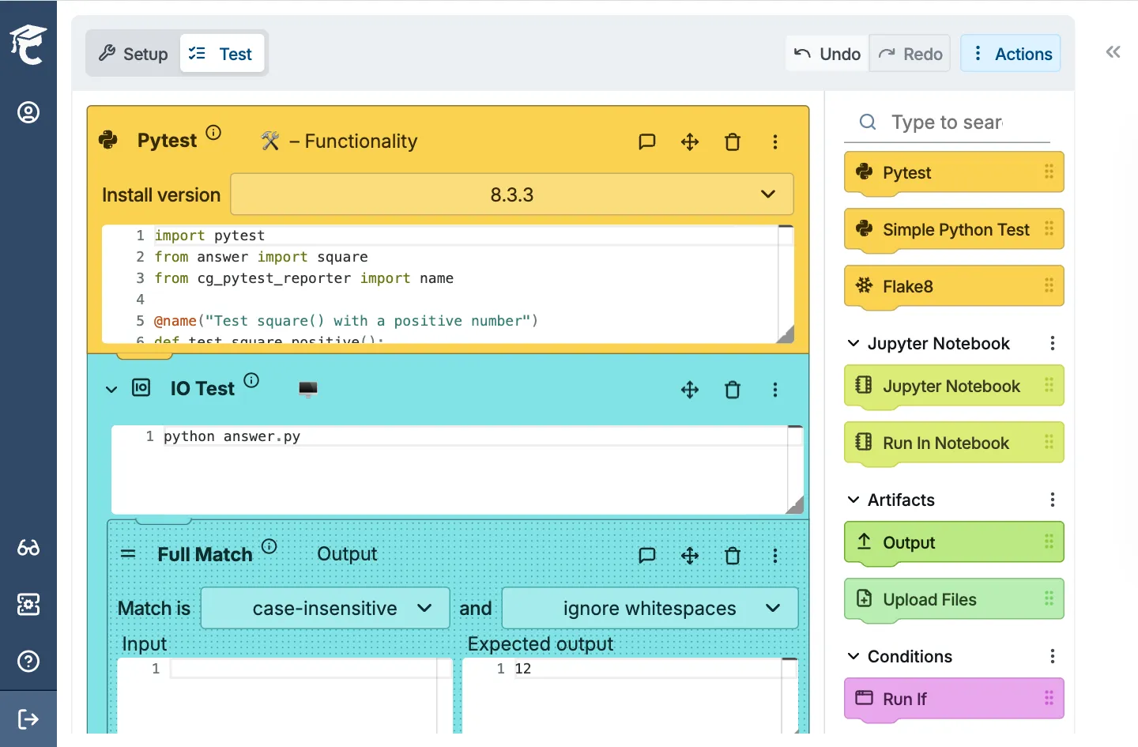Switch to the Setup tab

point(132,54)
